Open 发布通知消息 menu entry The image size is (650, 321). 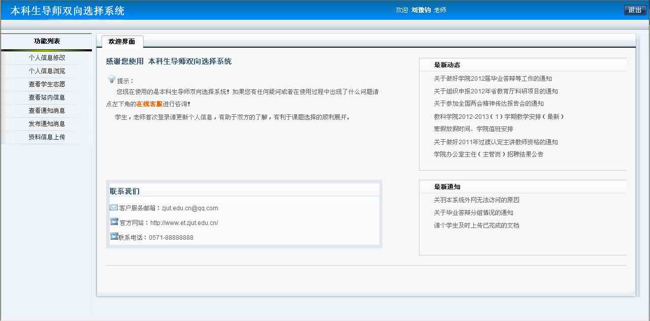pos(47,124)
